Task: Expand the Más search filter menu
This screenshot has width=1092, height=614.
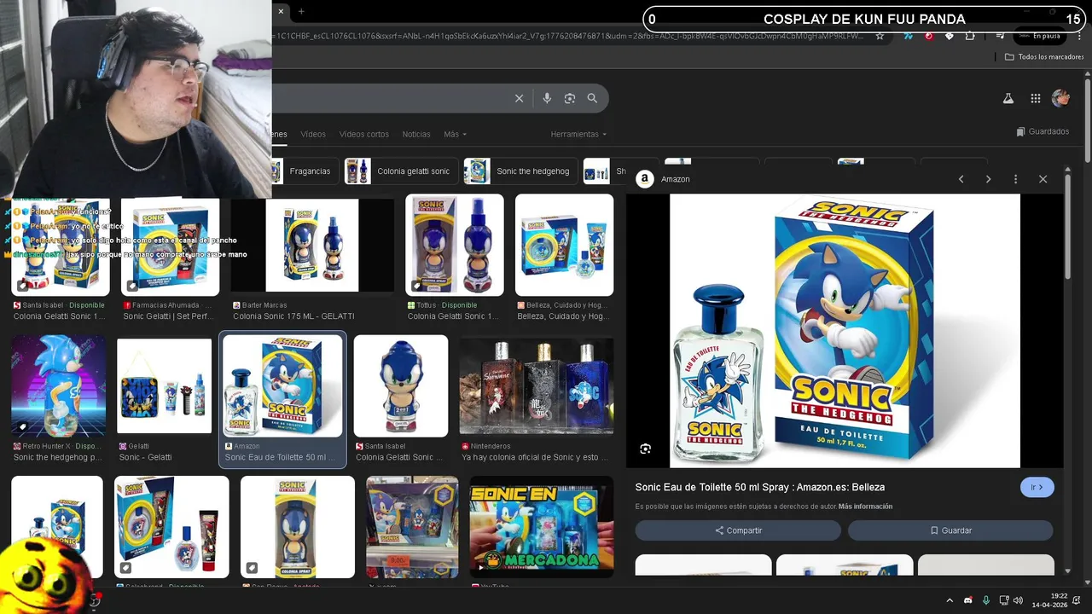Action: [455, 134]
